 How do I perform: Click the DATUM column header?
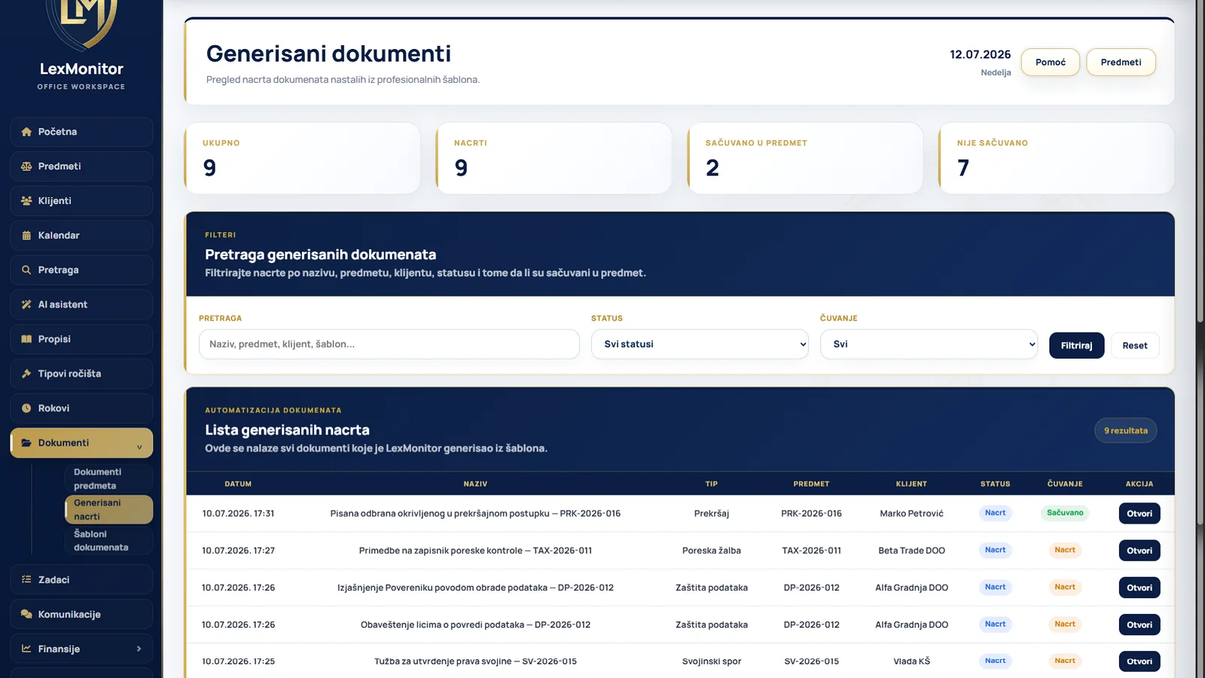(x=238, y=484)
